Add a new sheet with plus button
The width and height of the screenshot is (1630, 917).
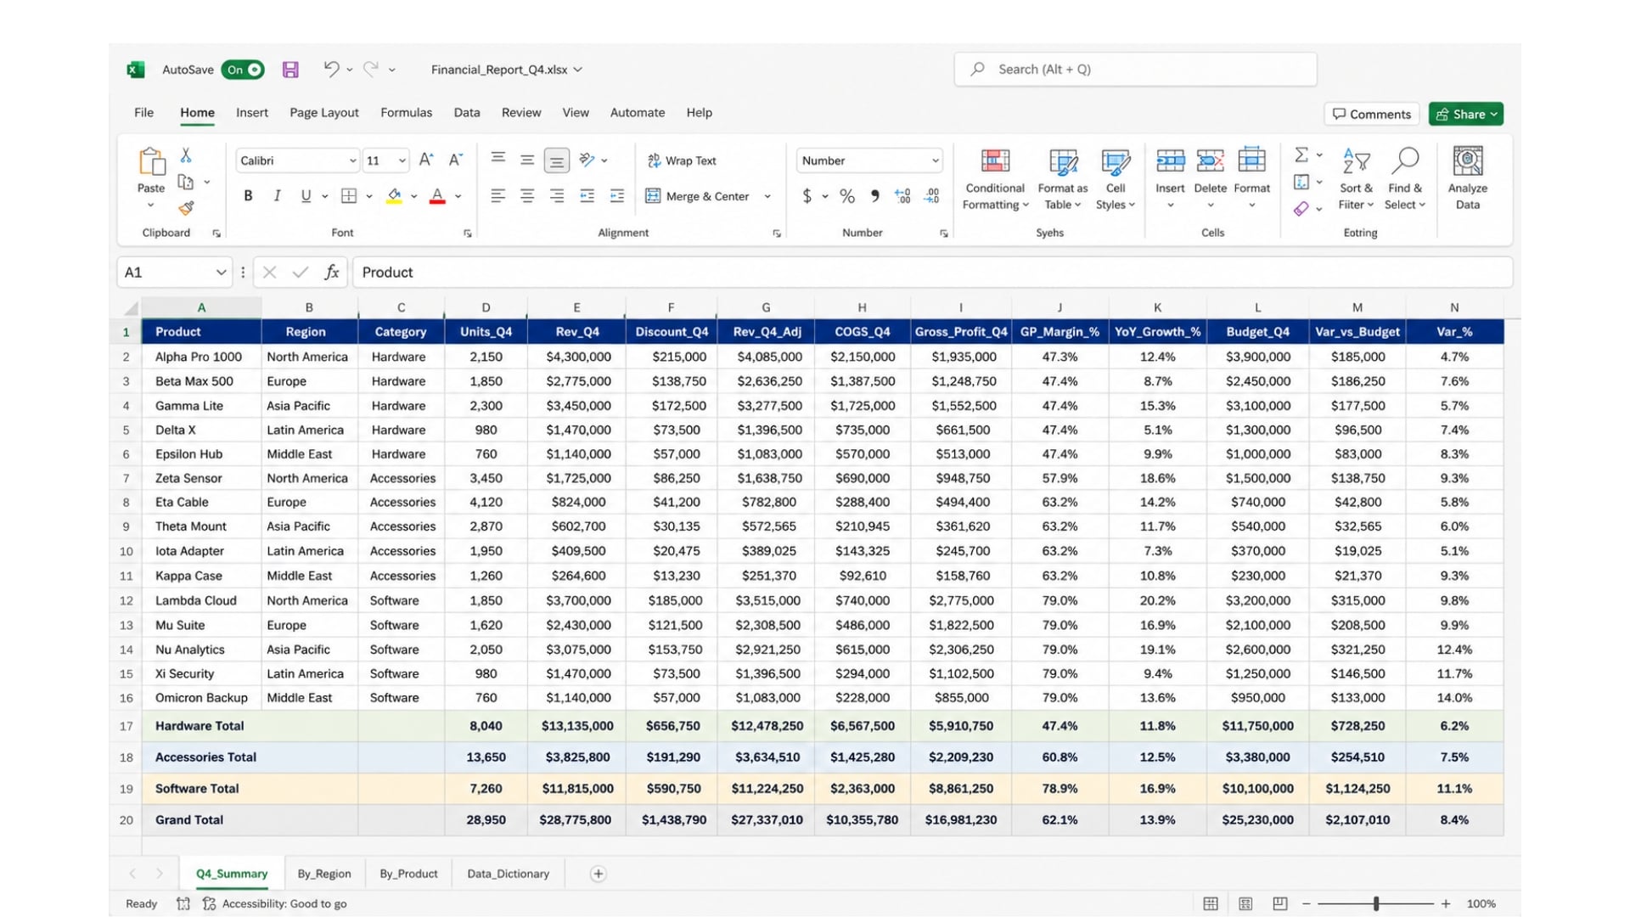pos(598,874)
